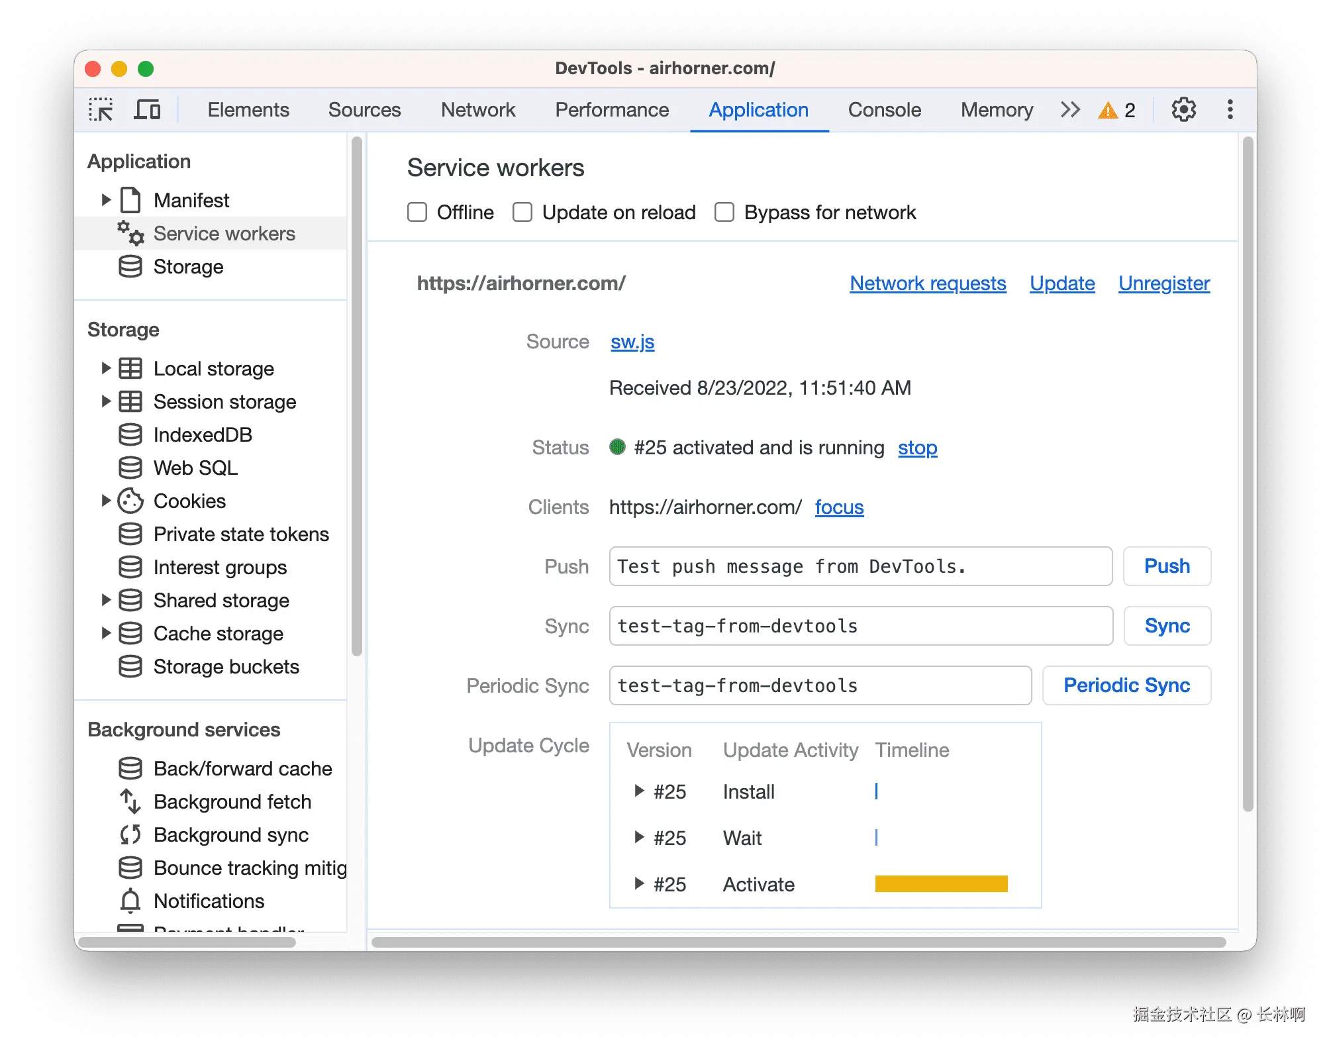Viewport: 1331px width, 1049px height.
Task: Click the inspect element picker icon
Action: coord(101,109)
